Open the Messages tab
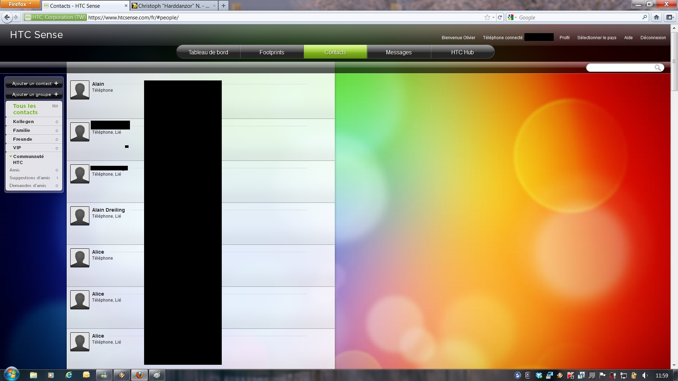The image size is (678, 381). [399, 52]
